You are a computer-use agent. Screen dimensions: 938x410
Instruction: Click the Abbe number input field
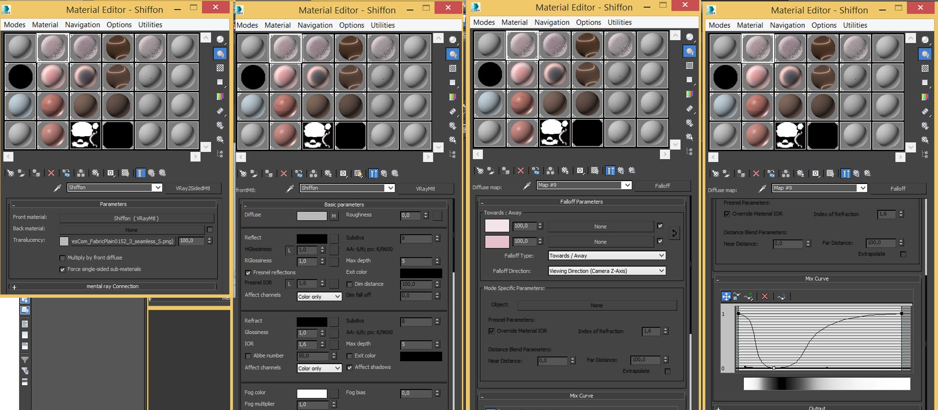pos(312,356)
